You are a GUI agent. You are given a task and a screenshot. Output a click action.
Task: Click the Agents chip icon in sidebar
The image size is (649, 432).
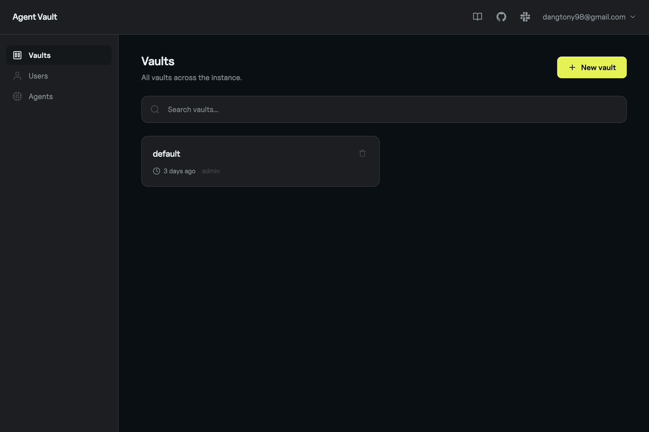[x=17, y=96]
